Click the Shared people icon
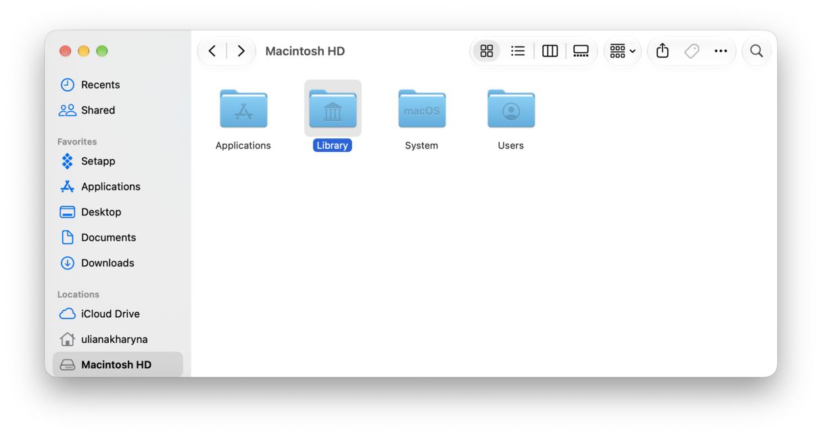This screenshot has width=822, height=436. coord(68,110)
